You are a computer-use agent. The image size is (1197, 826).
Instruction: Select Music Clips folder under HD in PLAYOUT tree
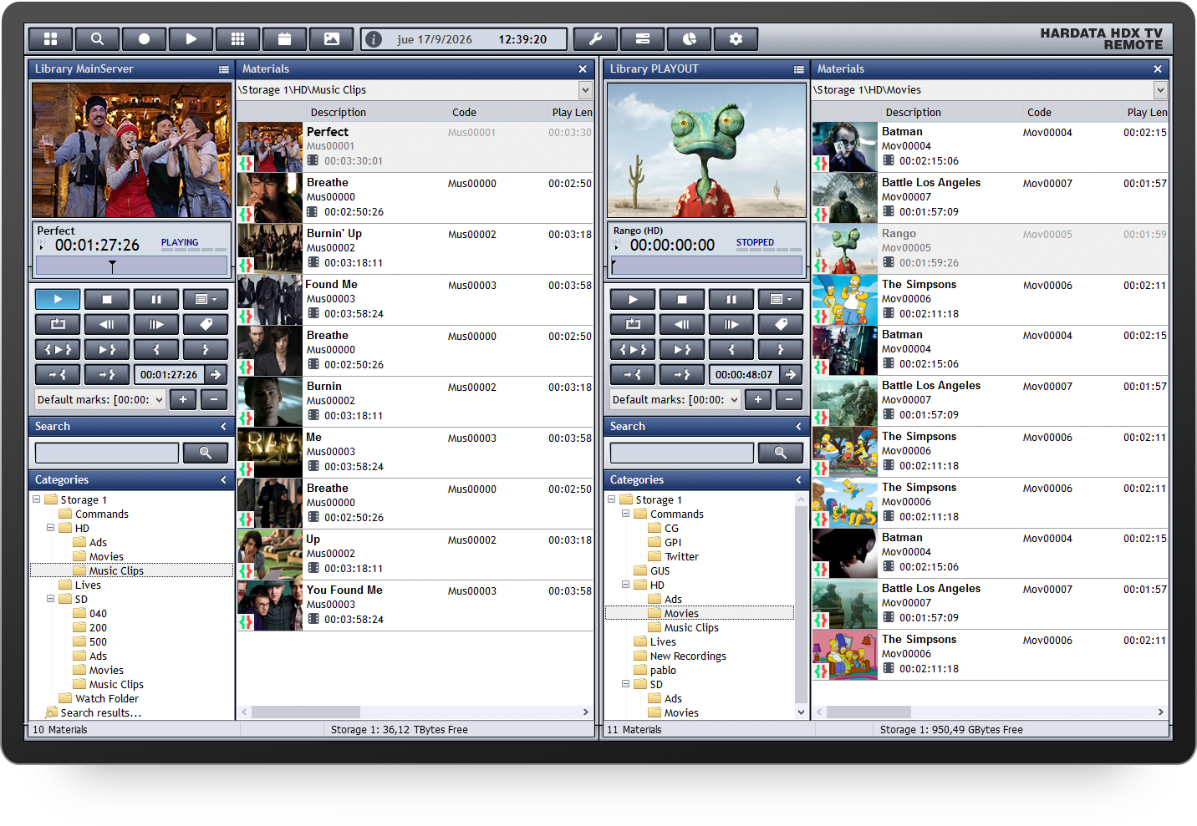pos(691,628)
